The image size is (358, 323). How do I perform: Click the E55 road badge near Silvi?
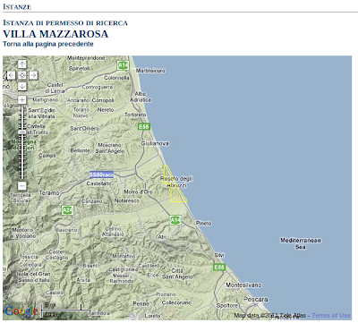point(219,267)
